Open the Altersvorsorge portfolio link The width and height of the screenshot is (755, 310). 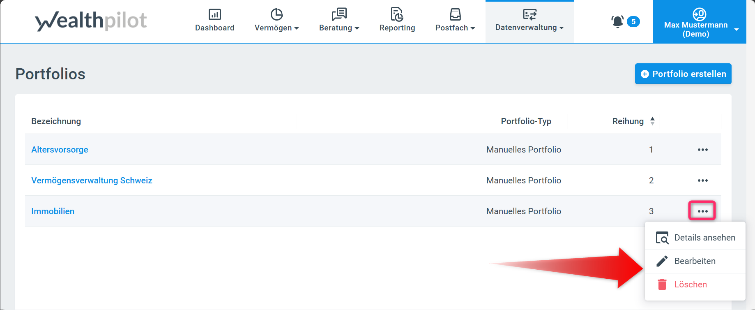(60, 150)
